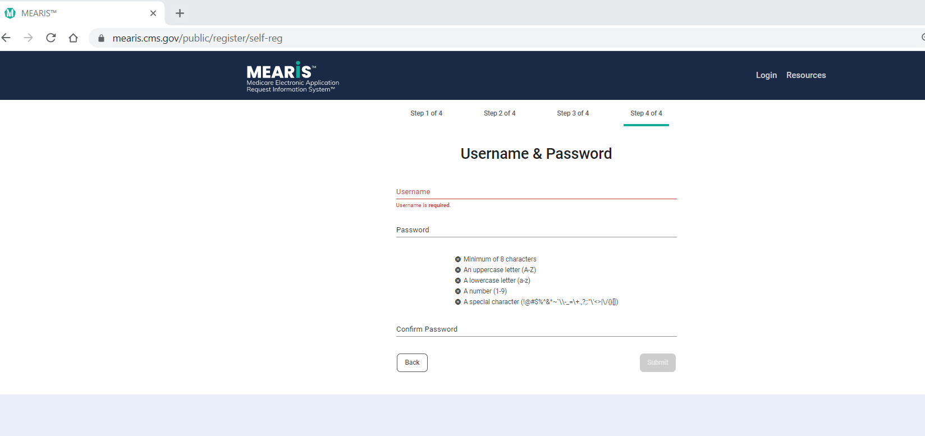Click the browser forward arrow
Image resolution: width=925 pixels, height=436 pixels.
tap(28, 38)
